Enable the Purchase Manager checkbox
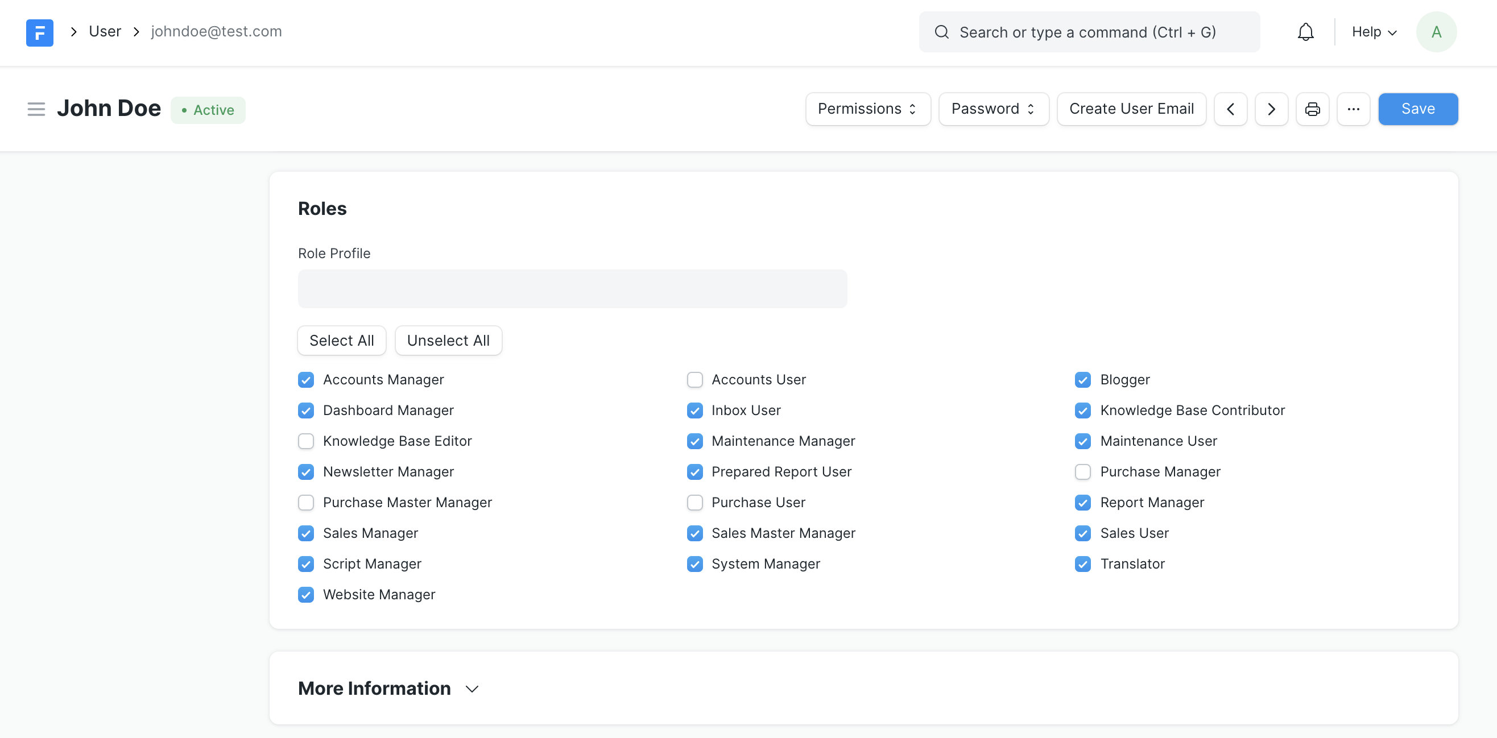The image size is (1497, 738). (1082, 471)
